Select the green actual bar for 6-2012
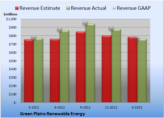The height and width of the screenshot is (118, 164). coord(64,66)
